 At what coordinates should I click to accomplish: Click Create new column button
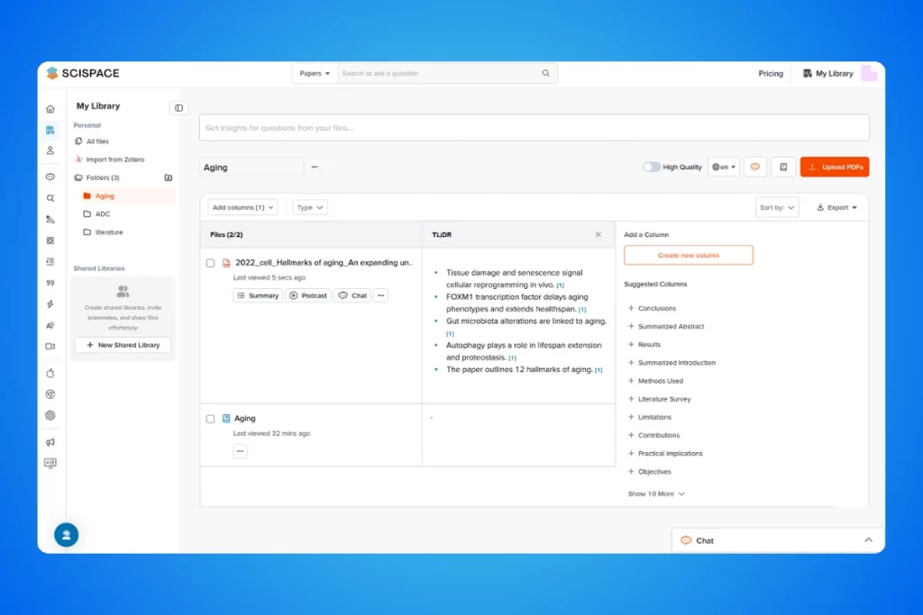688,256
